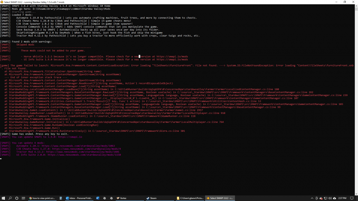Image resolution: width=358 pixels, height=201 pixels.
Task: Click console scrollbar down arrow
Action: pos(356,194)
